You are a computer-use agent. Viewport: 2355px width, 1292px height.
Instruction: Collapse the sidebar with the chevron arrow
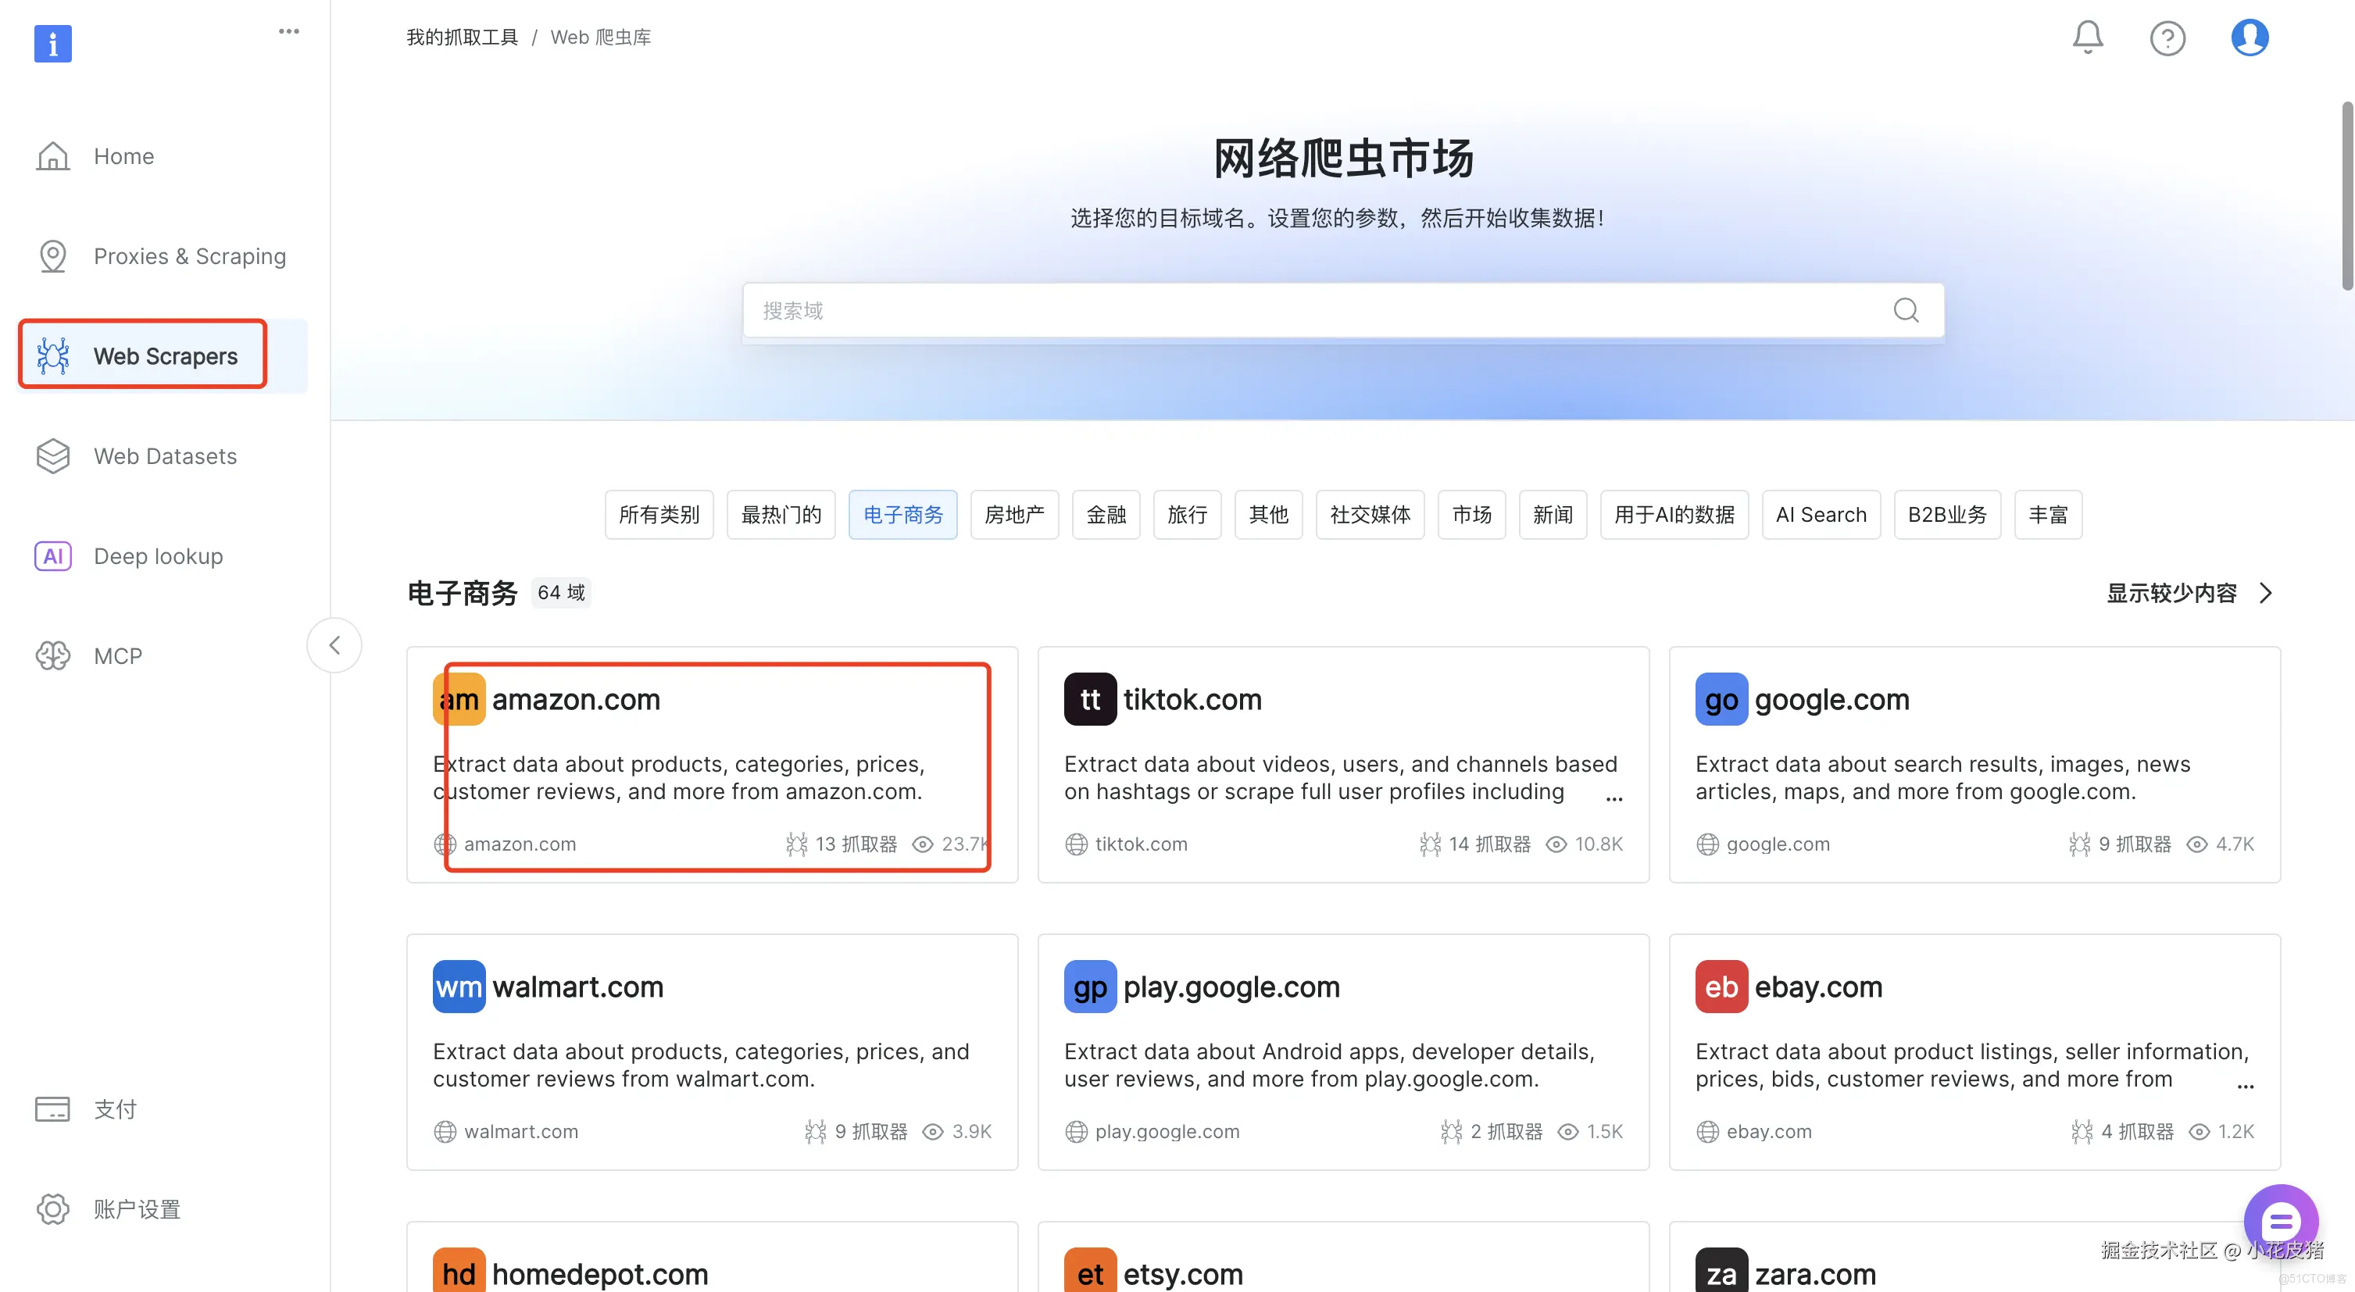334,645
